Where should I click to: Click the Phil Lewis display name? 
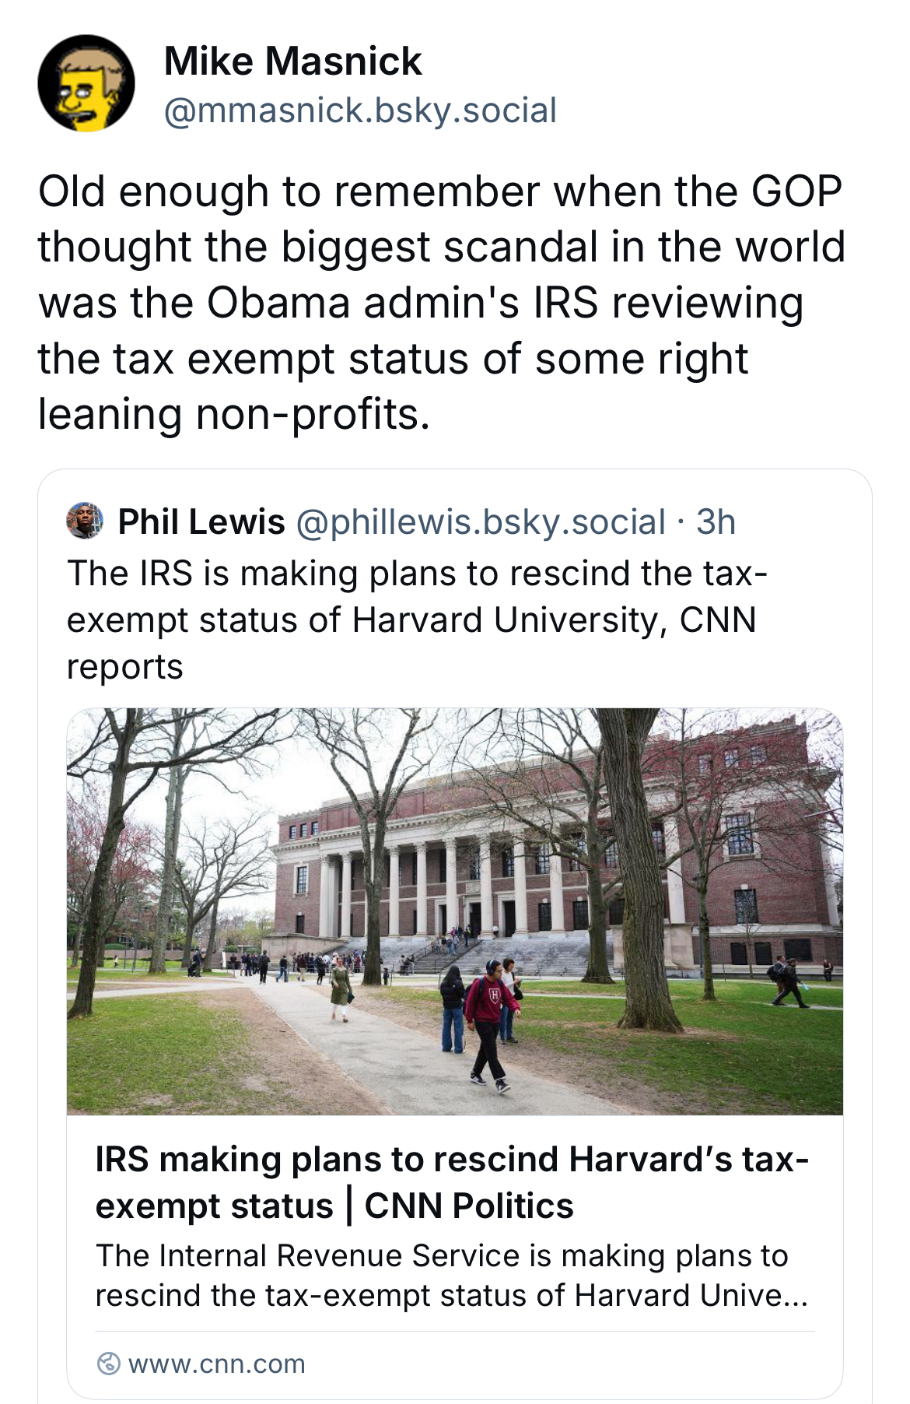click(201, 521)
